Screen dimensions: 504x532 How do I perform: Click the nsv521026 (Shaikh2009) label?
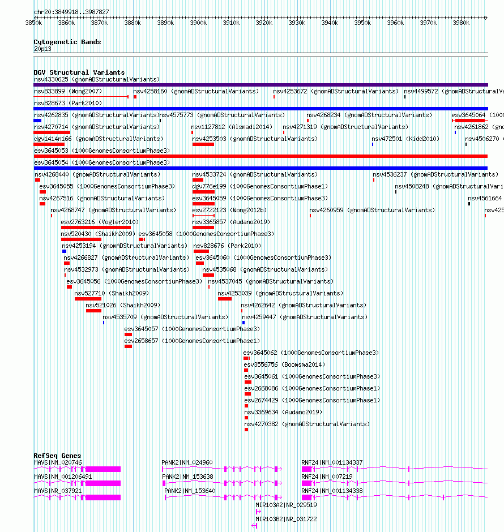[123, 305]
